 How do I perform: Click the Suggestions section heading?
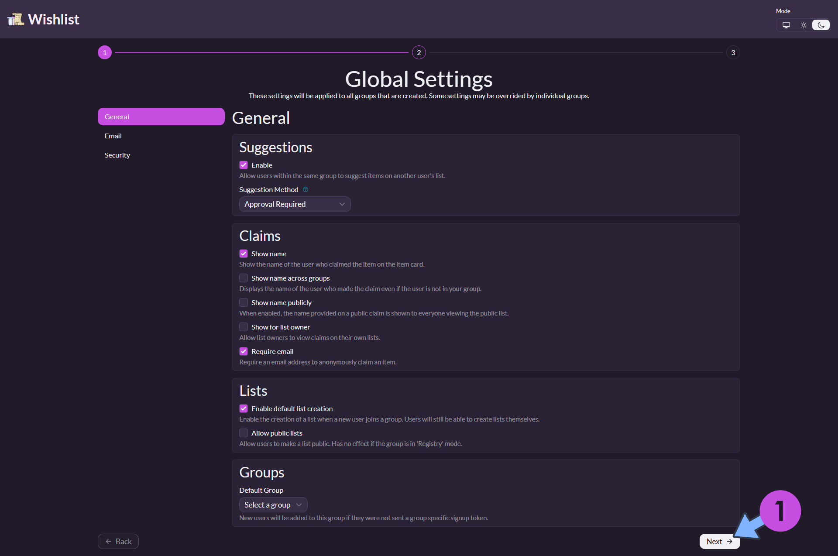click(x=276, y=148)
